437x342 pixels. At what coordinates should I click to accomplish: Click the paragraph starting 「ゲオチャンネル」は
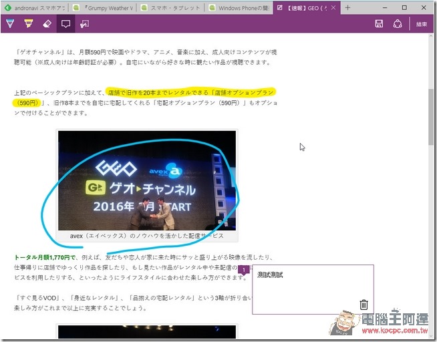pos(145,57)
